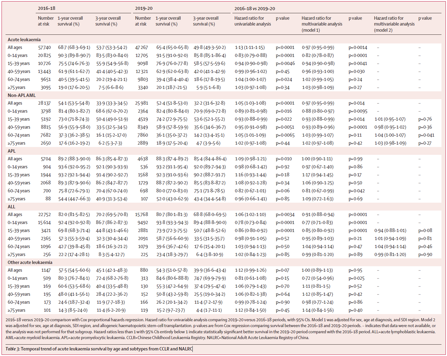The width and height of the screenshot is (447, 356).
Task: Click the "Non-APL AML" section heading
Action: pyautogui.click(x=22, y=95)
